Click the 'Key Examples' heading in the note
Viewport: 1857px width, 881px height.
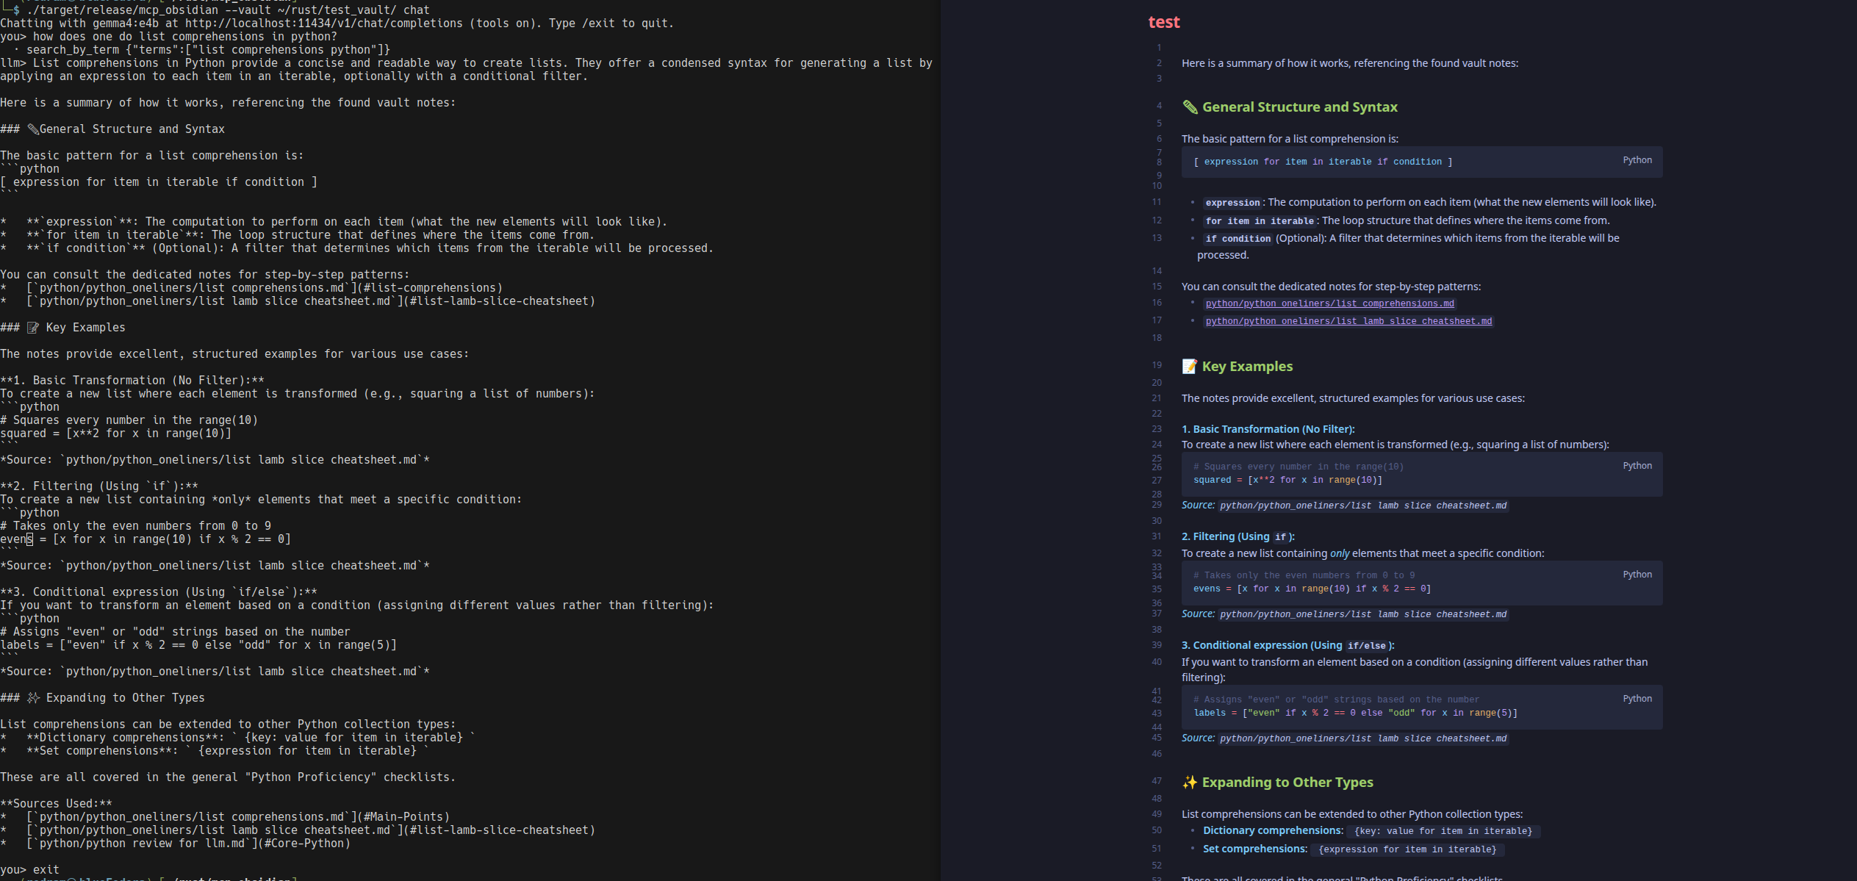tap(1247, 367)
